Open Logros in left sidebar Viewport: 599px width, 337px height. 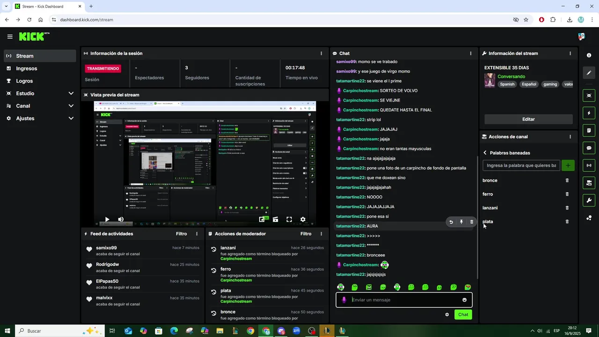coord(40,81)
